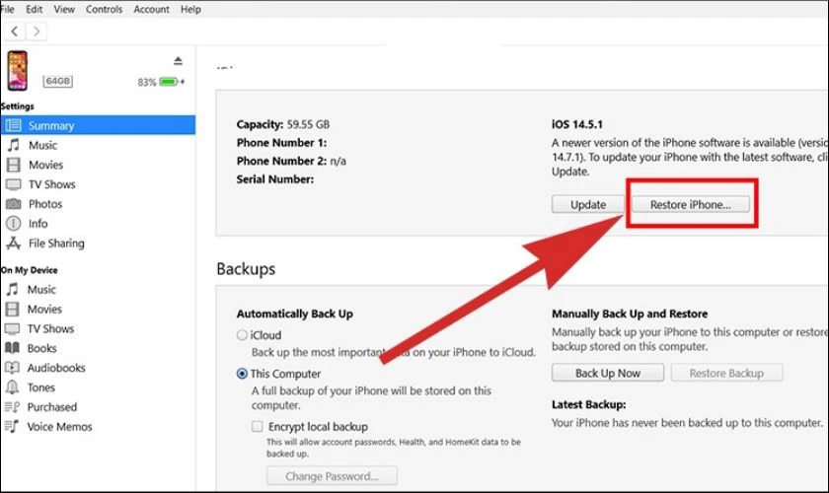Click the Tones bell icon

pyautogui.click(x=12, y=387)
